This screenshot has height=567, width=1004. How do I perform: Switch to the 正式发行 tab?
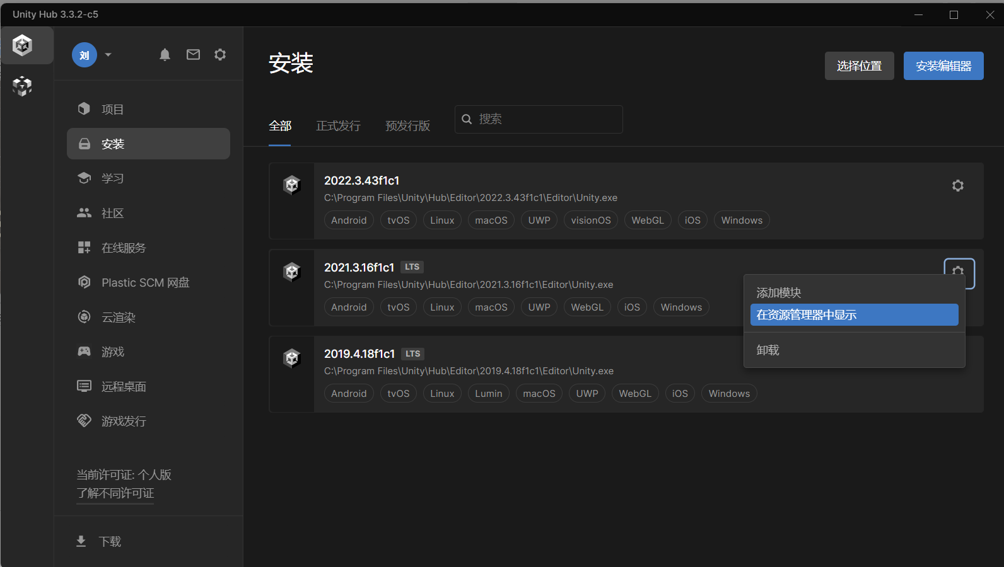coord(338,126)
